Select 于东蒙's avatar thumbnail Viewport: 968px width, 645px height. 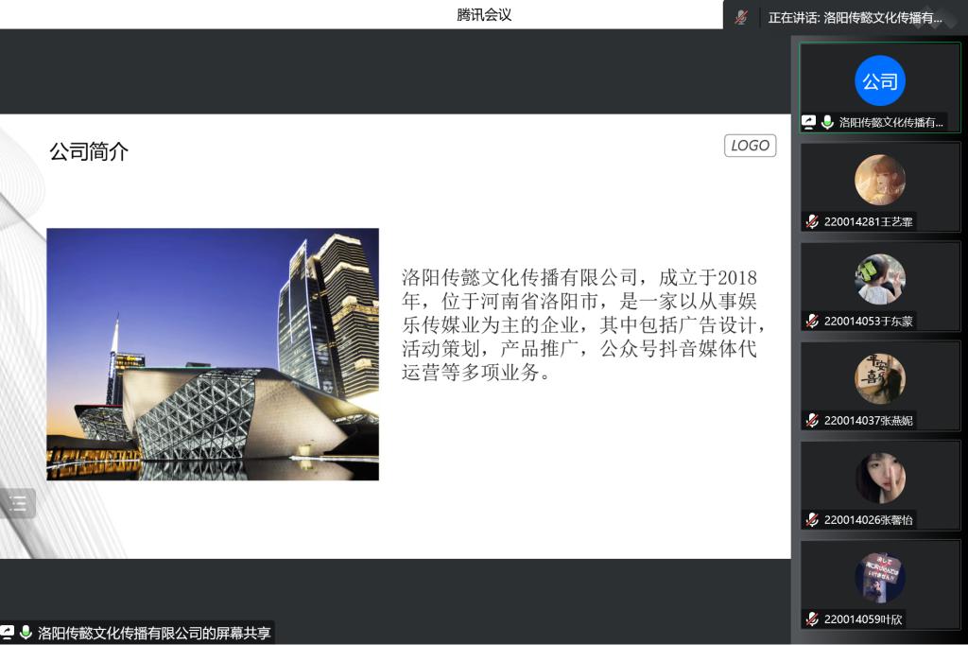(x=880, y=279)
